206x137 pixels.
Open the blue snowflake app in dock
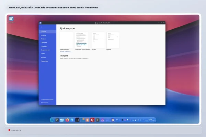72,120
